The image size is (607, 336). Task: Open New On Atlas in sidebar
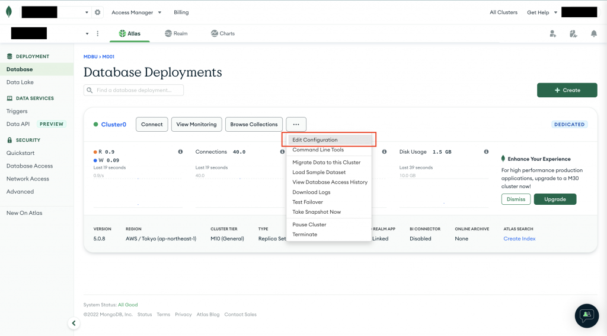(x=24, y=213)
